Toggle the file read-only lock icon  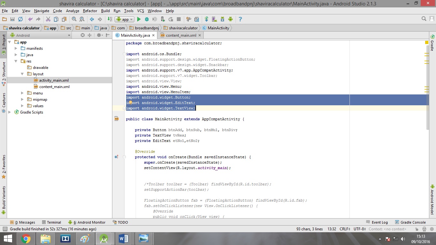(417, 229)
